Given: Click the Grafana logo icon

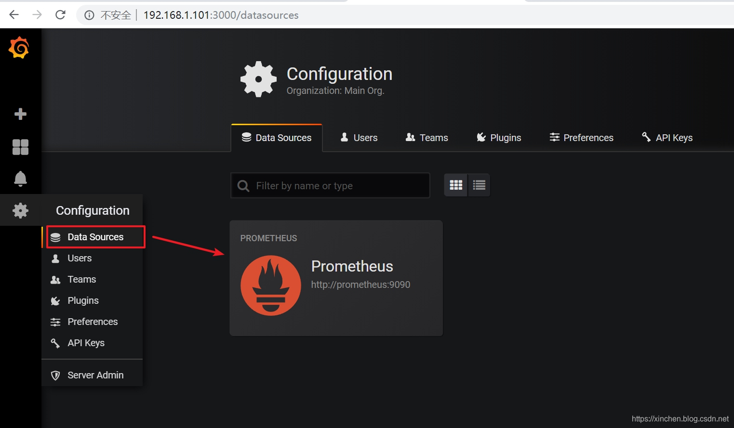Looking at the screenshot, I should [19, 48].
